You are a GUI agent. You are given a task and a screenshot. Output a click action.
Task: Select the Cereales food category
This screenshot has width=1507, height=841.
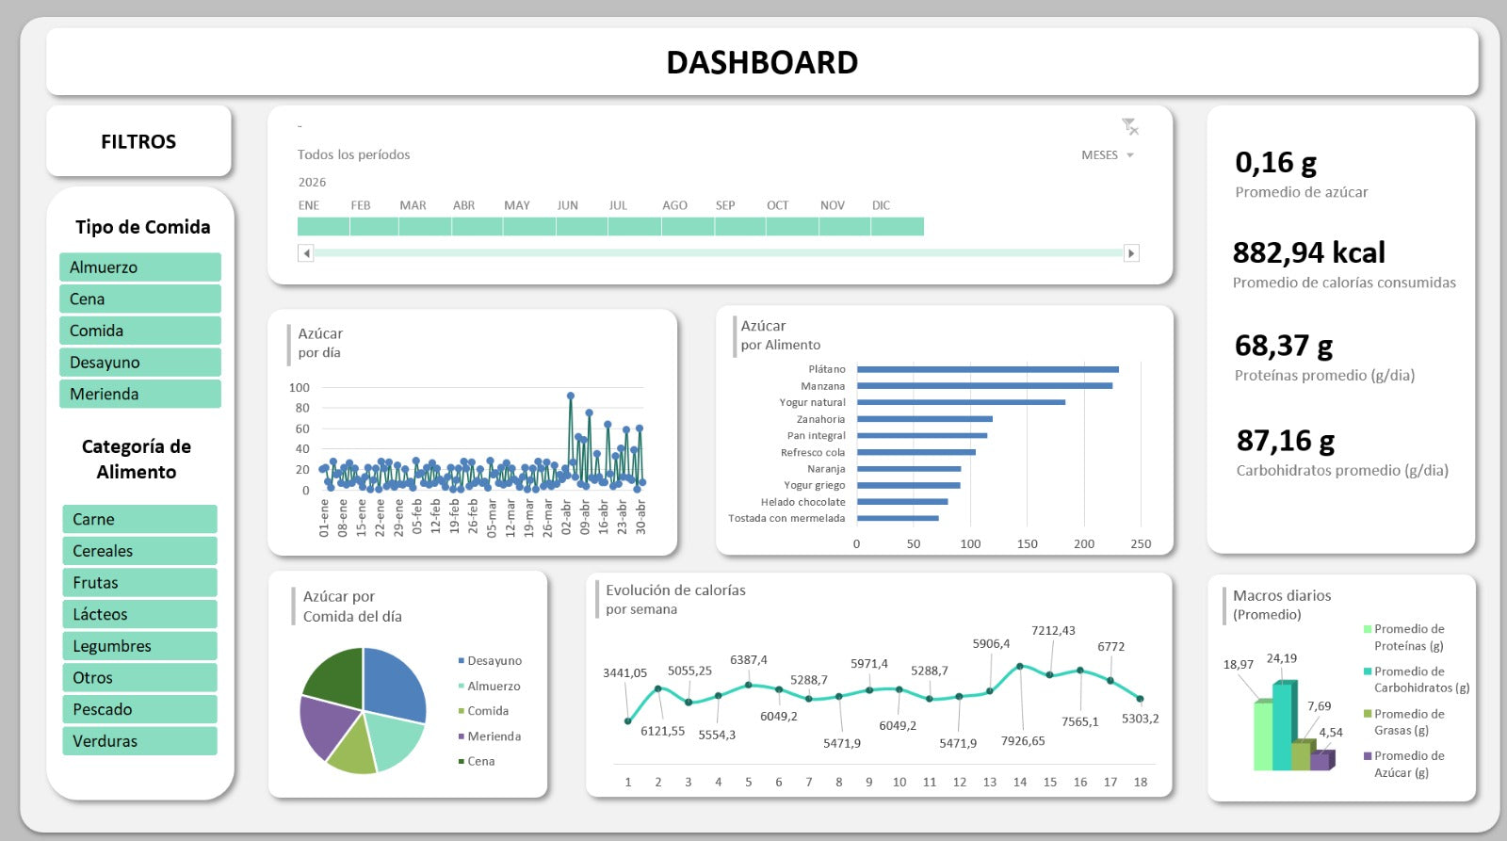pyautogui.click(x=139, y=551)
